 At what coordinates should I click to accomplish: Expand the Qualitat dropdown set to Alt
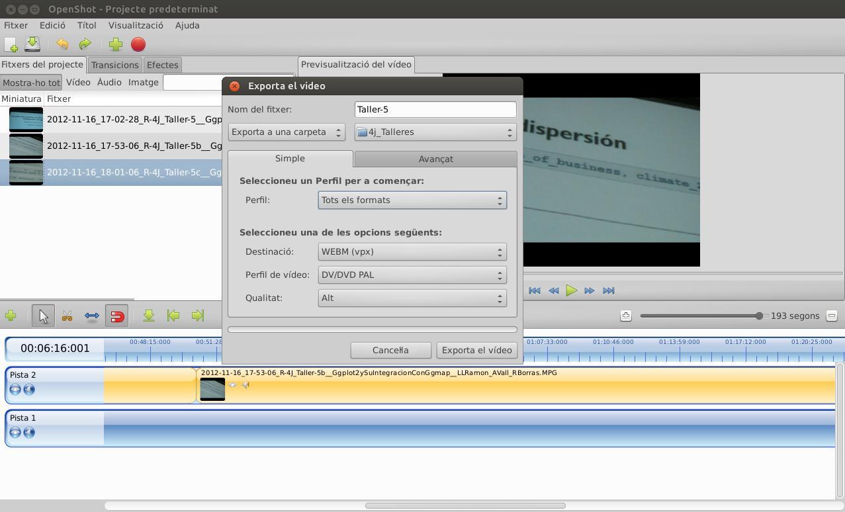click(x=412, y=298)
